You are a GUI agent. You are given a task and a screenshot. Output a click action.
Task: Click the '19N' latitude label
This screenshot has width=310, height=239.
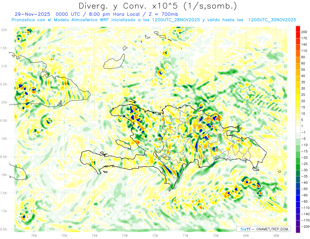(4, 139)
